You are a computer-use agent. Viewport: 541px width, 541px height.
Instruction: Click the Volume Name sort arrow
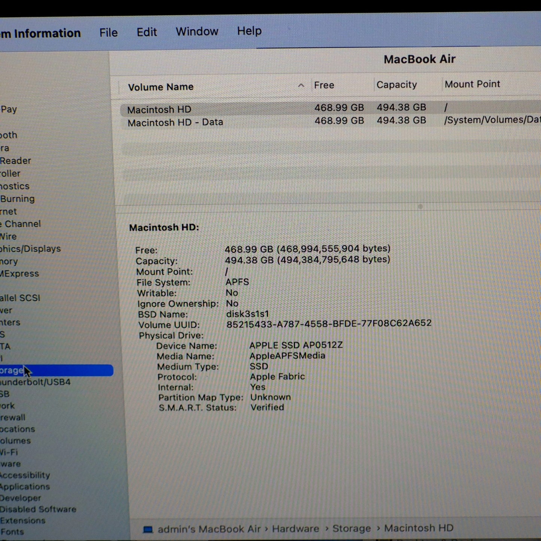(x=301, y=85)
